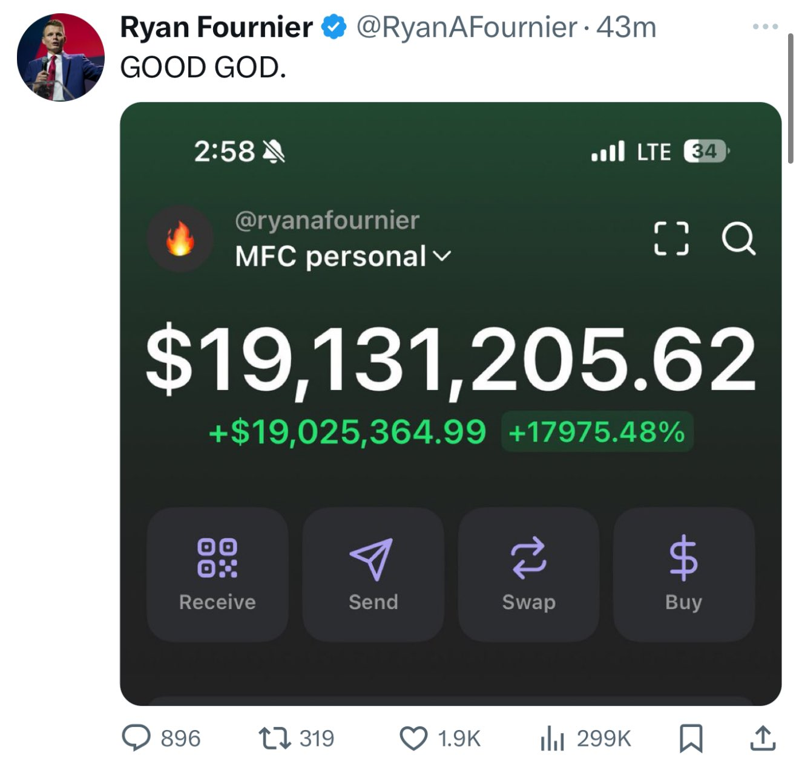Click the Swap button in wallet

(x=528, y=574)
